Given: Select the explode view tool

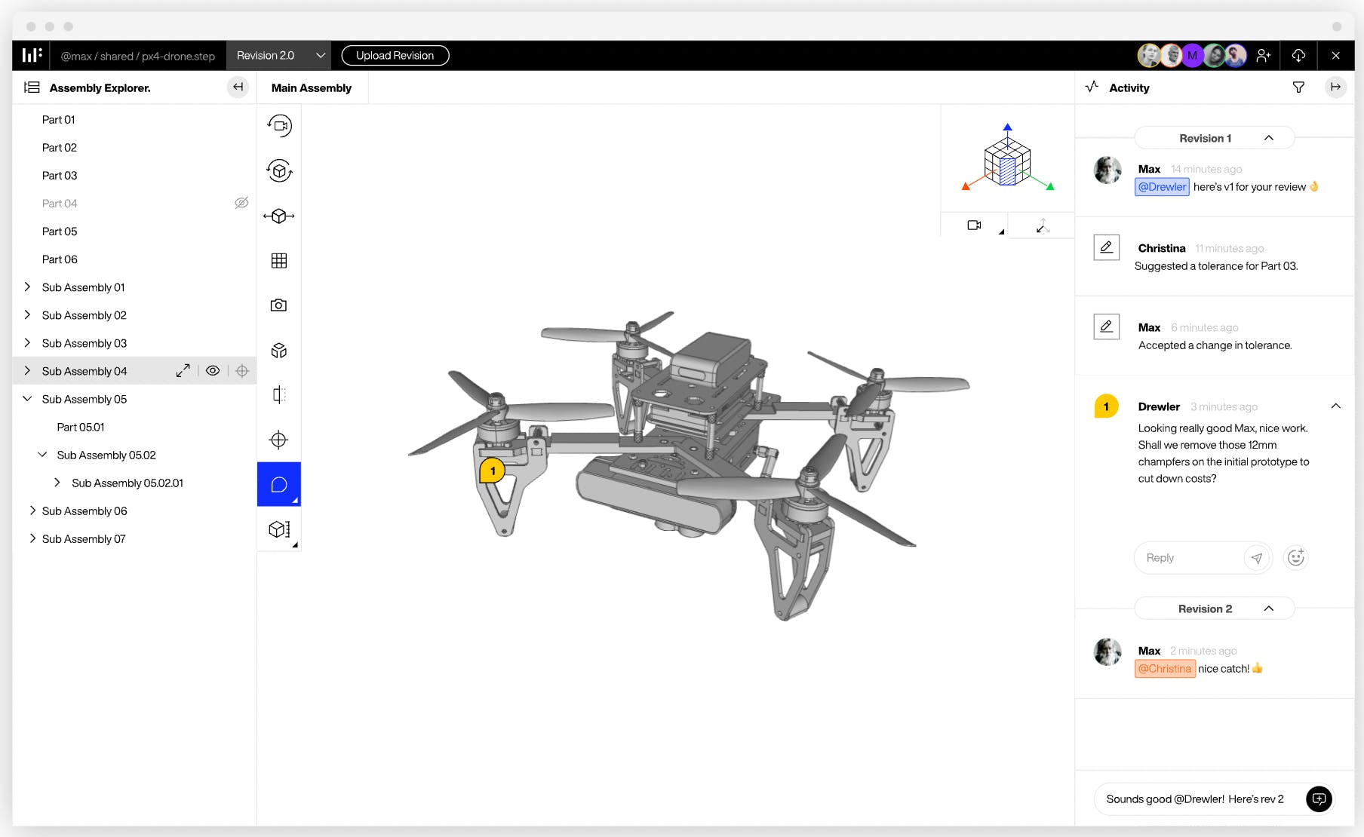Looking at the screenshot, I should point(279,216).
